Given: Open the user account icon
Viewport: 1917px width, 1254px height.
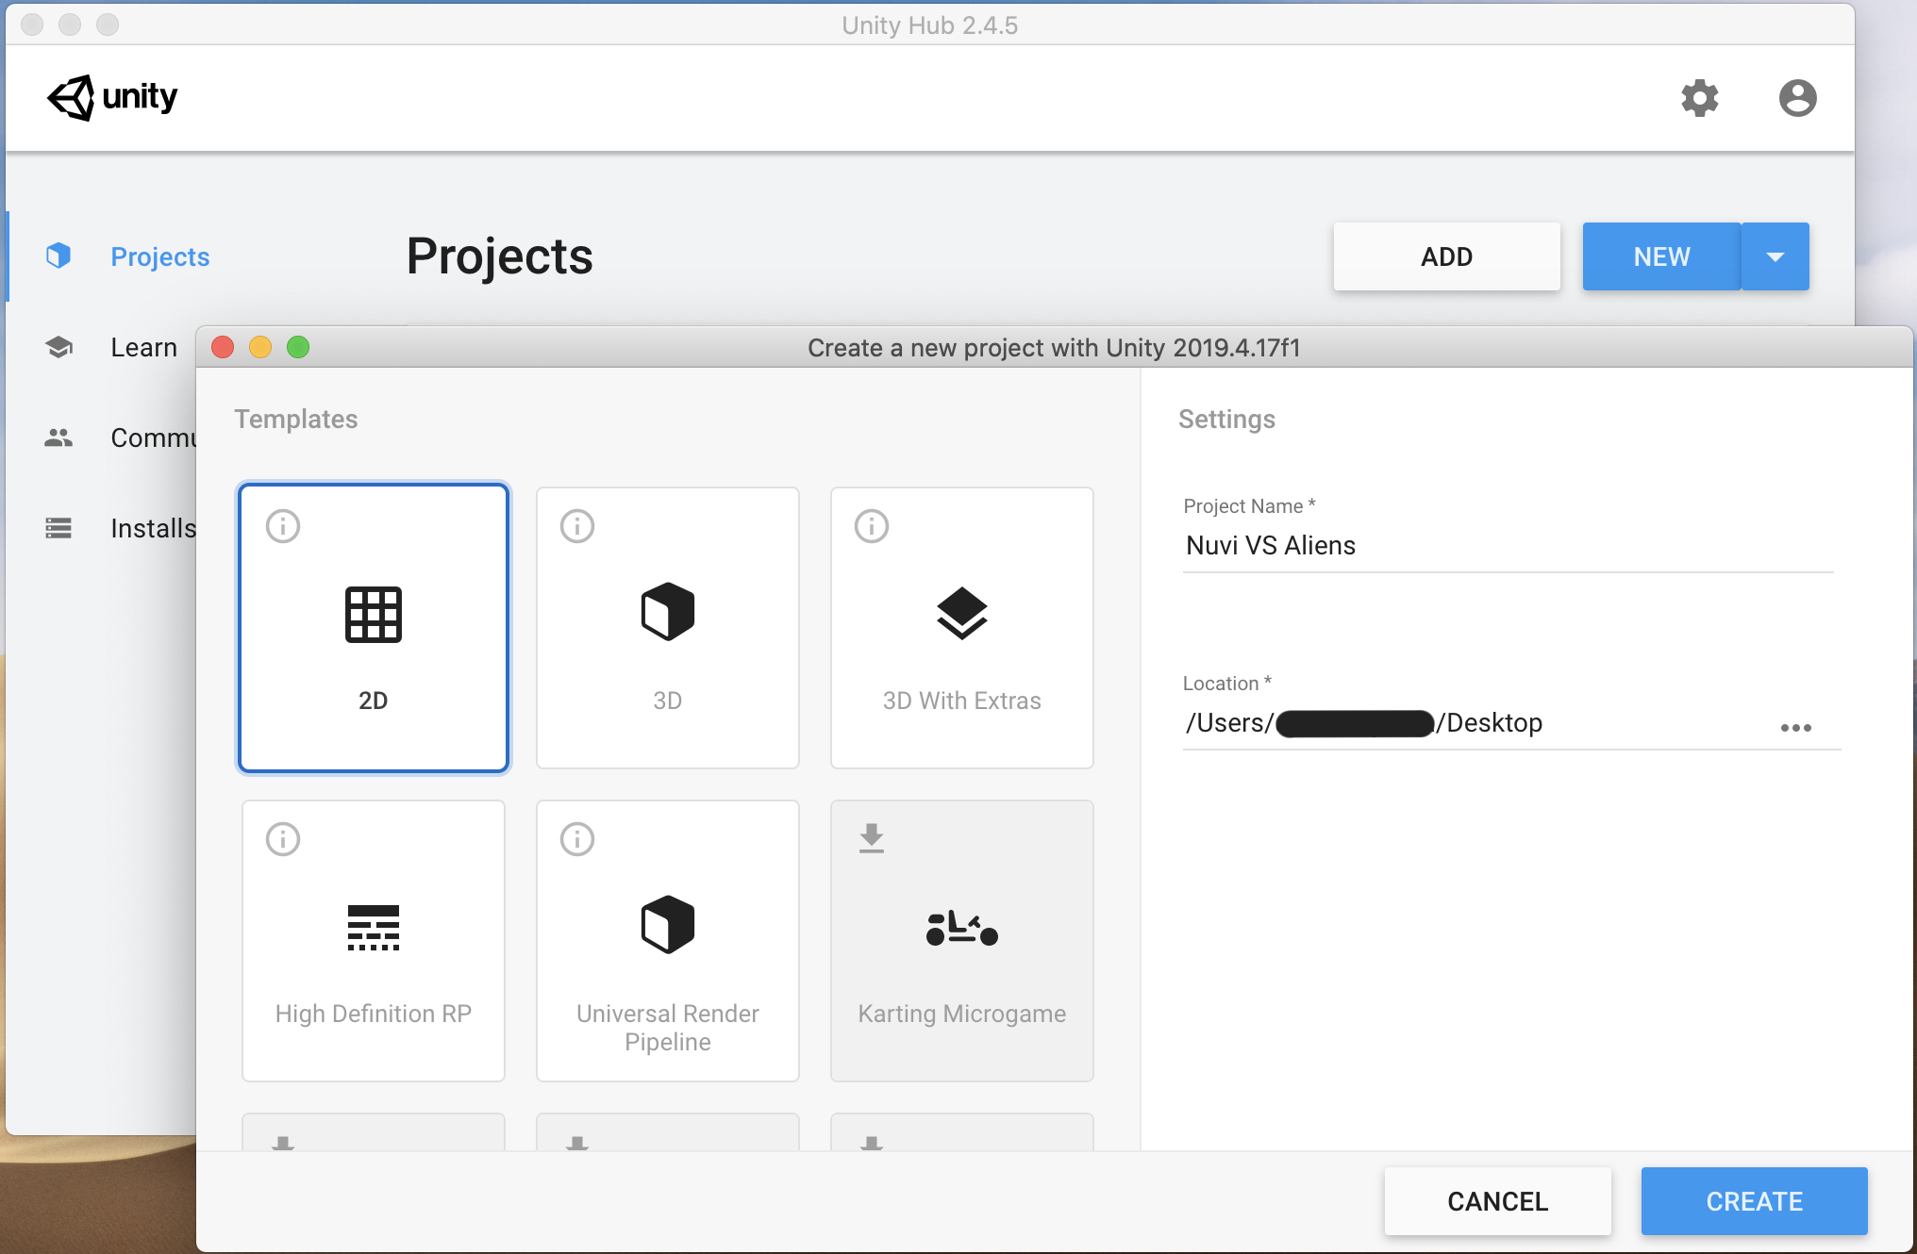Looking at the screenshot, I should point(1797,98).
